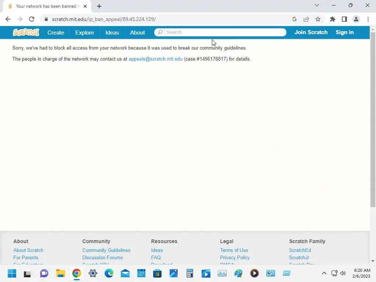
Task: Open the resource monitor chart taskbar icon
Action: (222, 273)
